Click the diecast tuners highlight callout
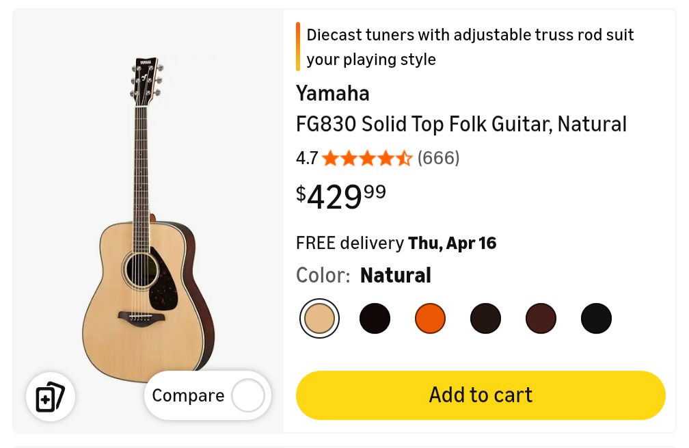This screenshot has width=689, height=448. pyautogui.click(x=470, y=47)
